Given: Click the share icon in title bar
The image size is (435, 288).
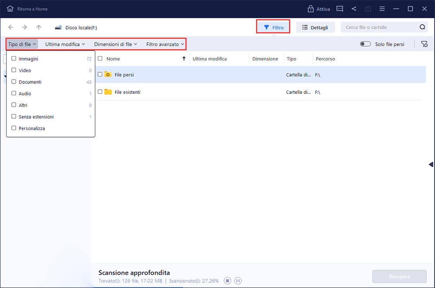Looking at the screenshot, I should [354, 9].
